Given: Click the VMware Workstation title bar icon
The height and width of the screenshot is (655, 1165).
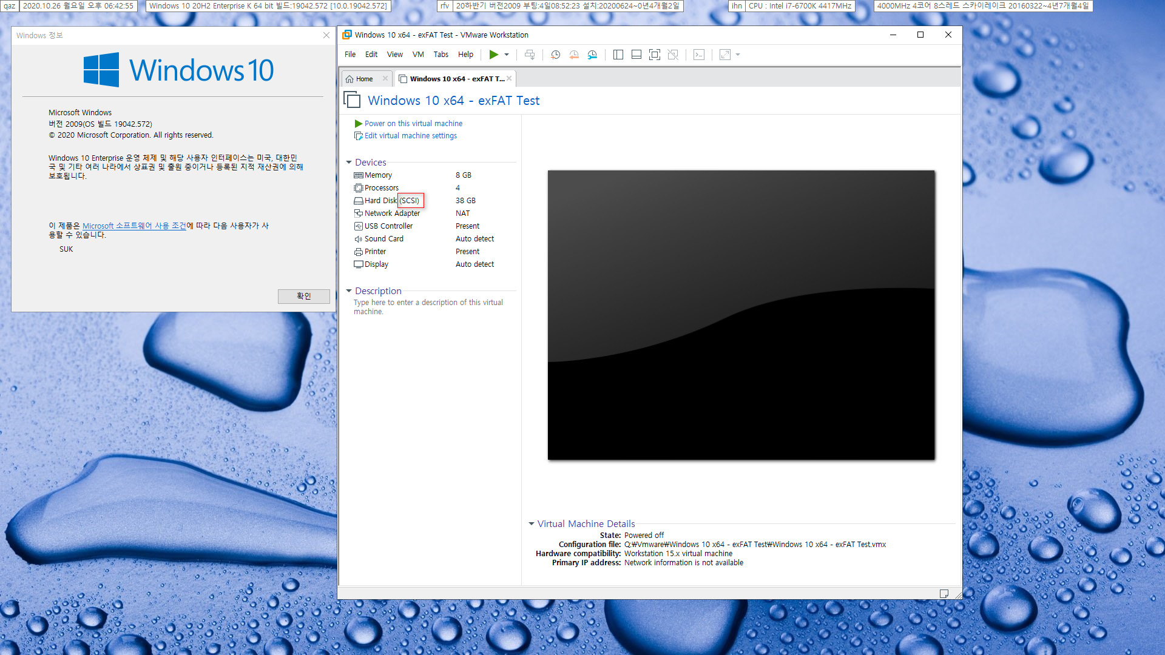Looking at the screenshot, I should click(347, 35).
